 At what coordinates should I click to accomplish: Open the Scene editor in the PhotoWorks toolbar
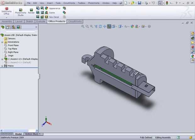(50, 13)
